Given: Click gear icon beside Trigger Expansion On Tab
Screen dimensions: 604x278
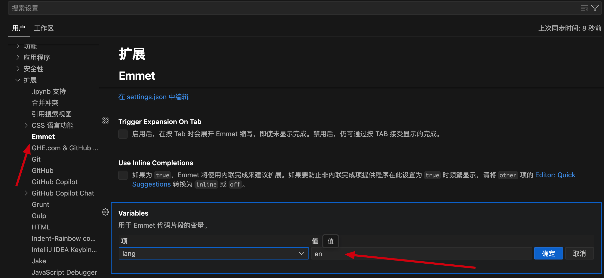Looking at the screenshot, I should (x=105, y=121).
